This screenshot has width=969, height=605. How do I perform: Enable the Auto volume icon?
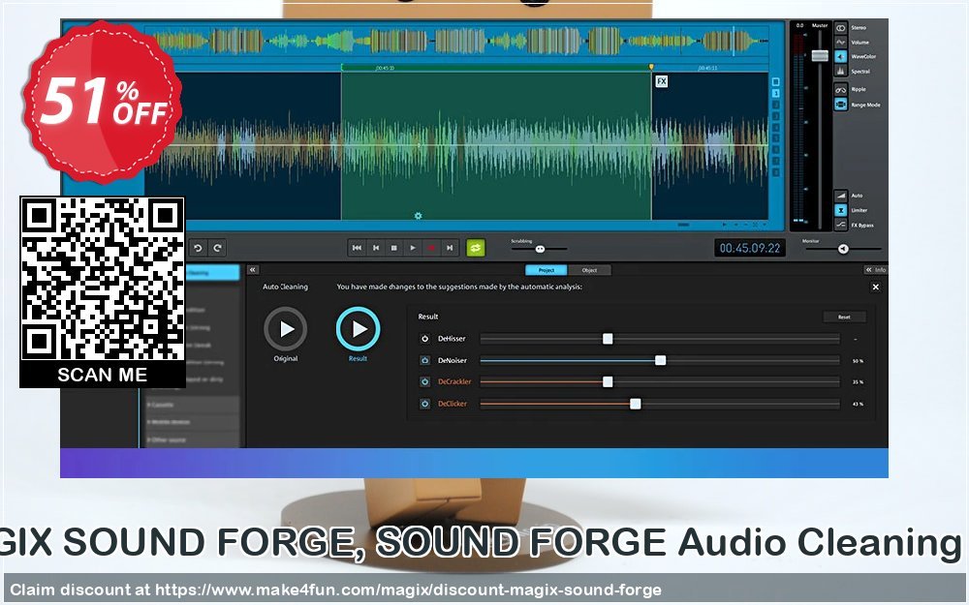coord(840,196)
